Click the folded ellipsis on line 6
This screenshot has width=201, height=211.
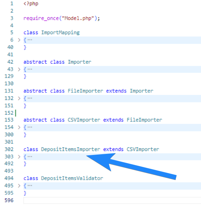(30, 40)
